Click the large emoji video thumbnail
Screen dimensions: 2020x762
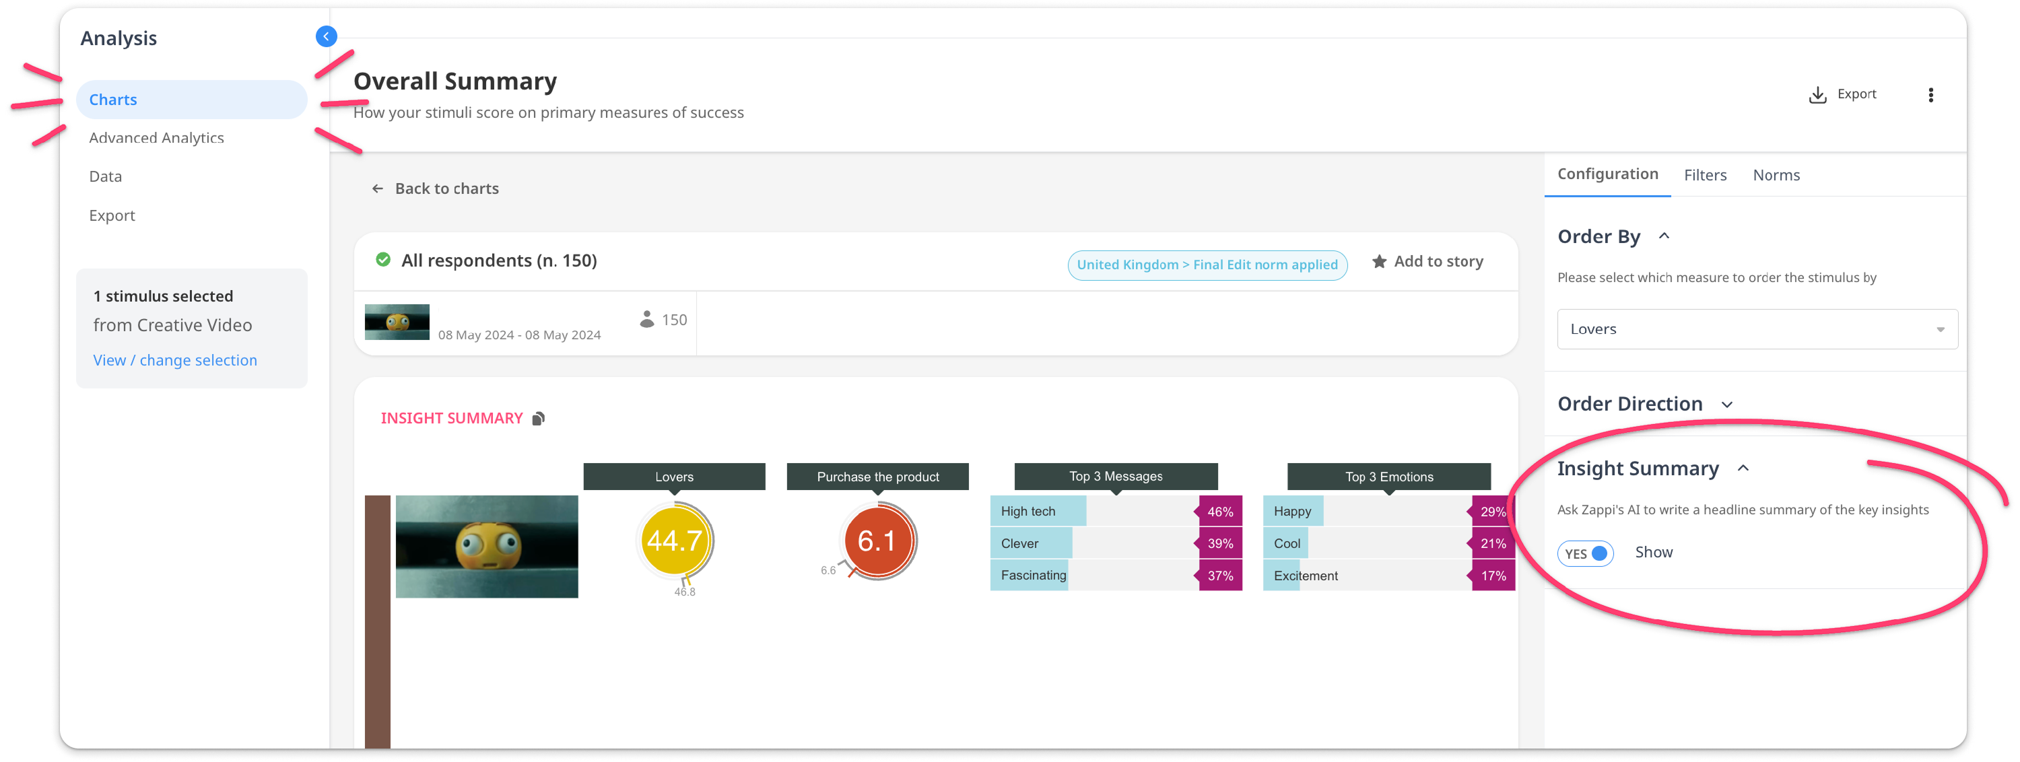pos(486,547)
